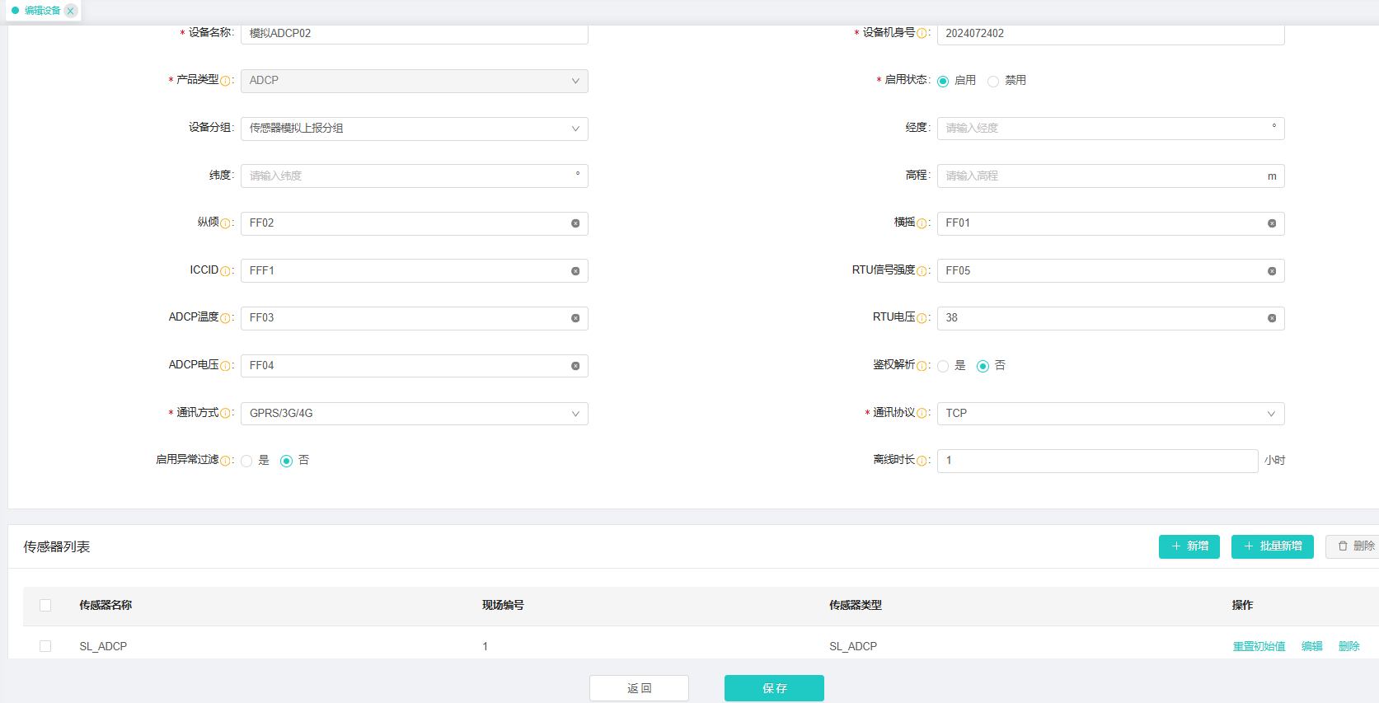Click the 批量新增 button
1379x703 pixels.
pos(1272,546)
